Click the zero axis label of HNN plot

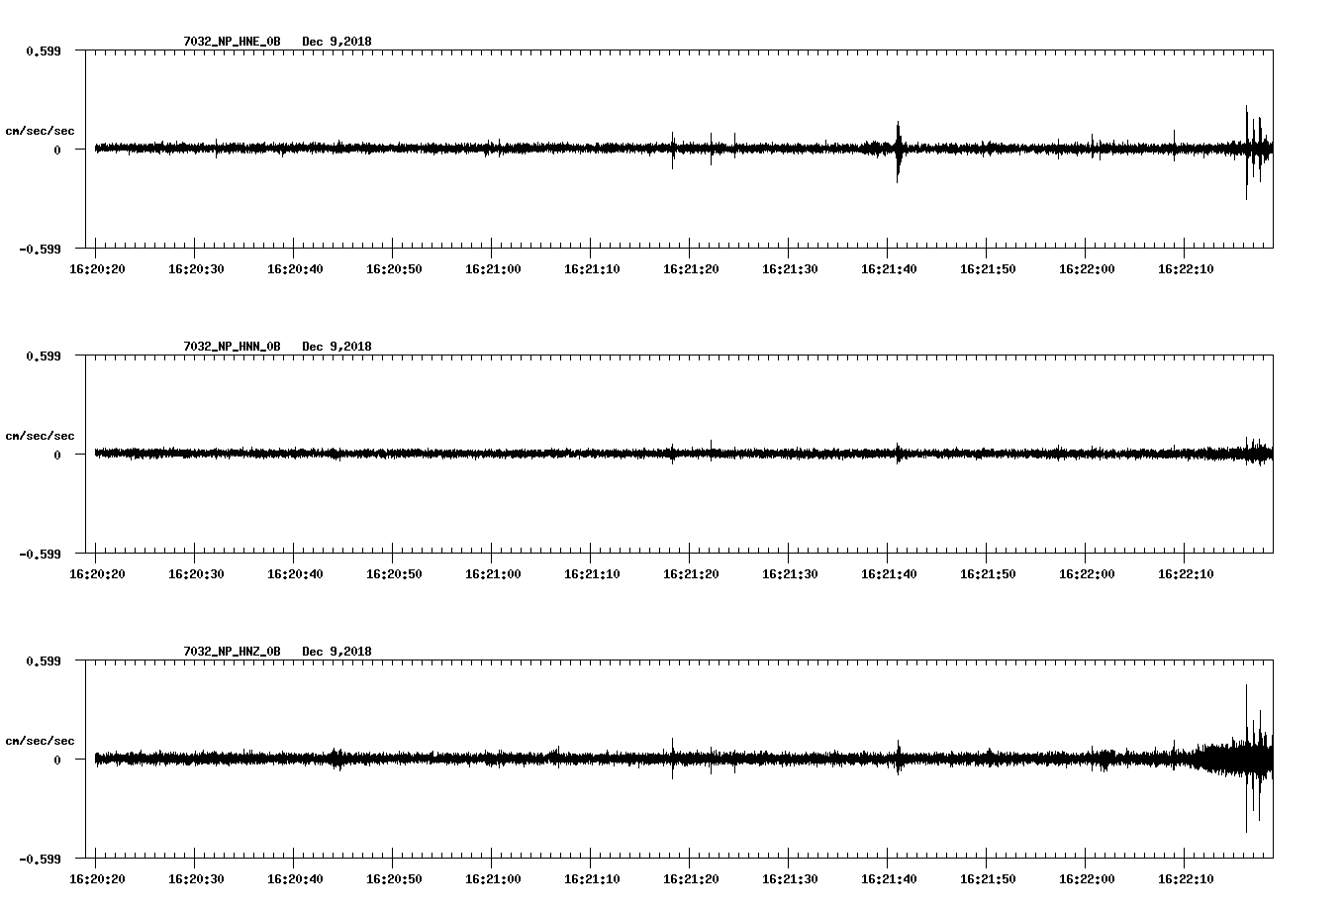coord(57,456)
